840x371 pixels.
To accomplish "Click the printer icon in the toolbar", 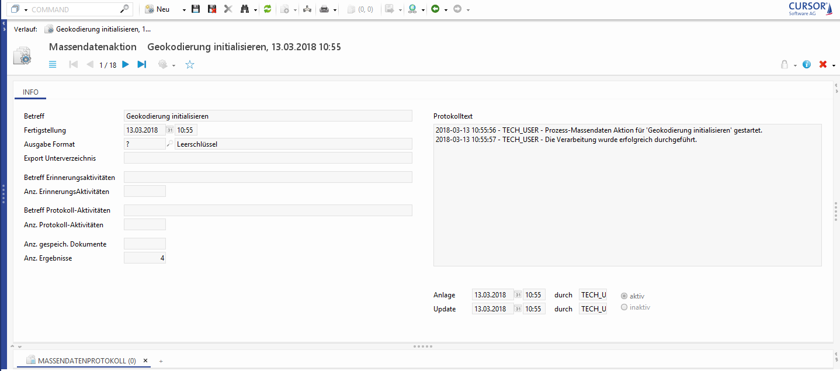I will coord(325,9).
